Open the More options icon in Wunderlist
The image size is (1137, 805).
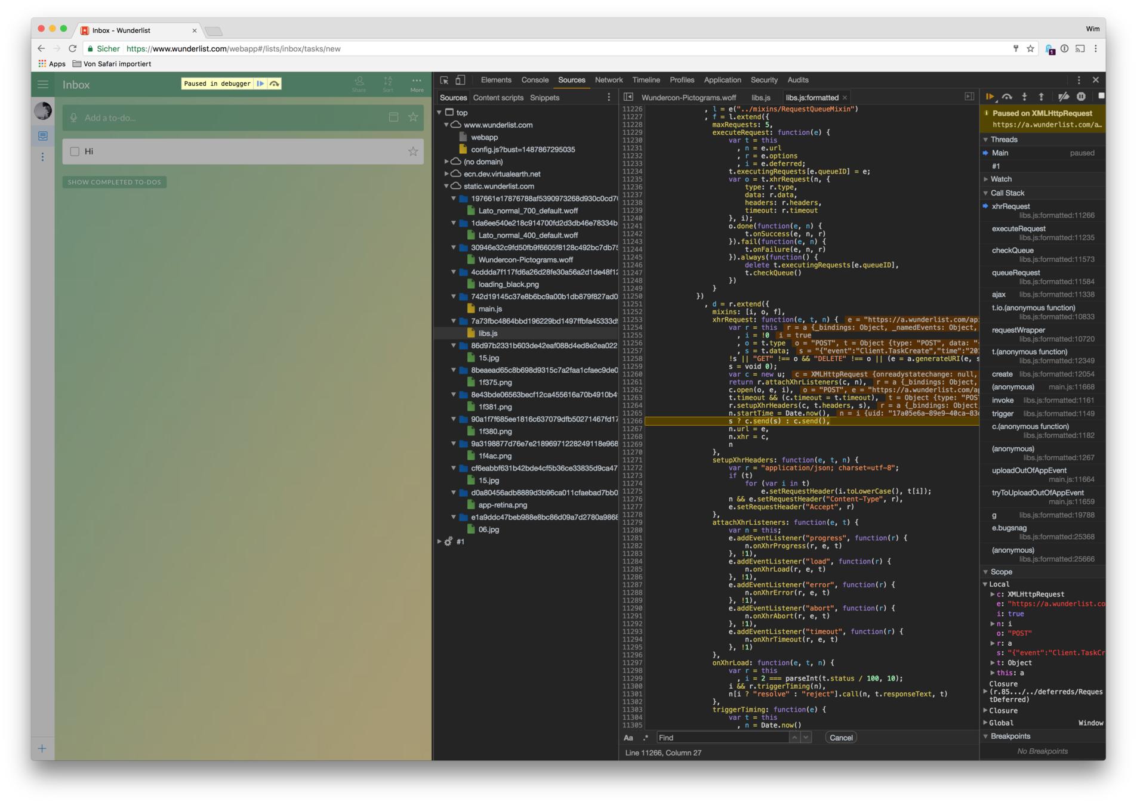(417, 83)
